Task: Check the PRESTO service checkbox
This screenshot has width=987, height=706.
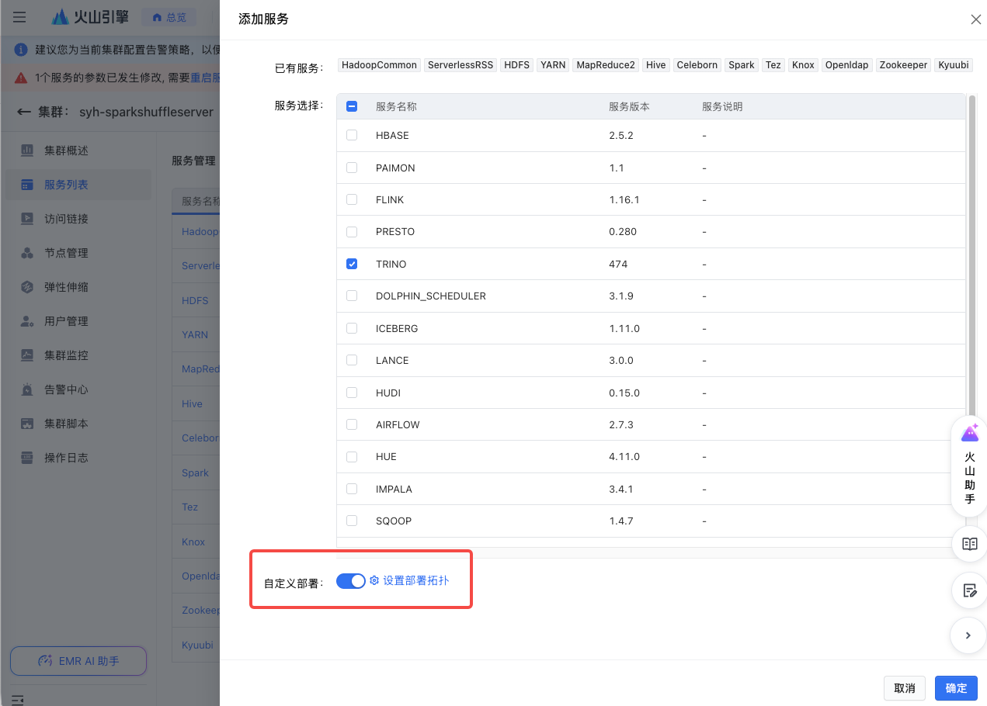Action: point(352,231)
